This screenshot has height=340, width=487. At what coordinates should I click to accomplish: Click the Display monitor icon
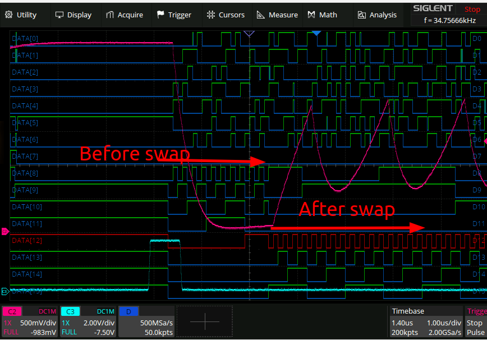pyautogui.click(x=59, y=15)
